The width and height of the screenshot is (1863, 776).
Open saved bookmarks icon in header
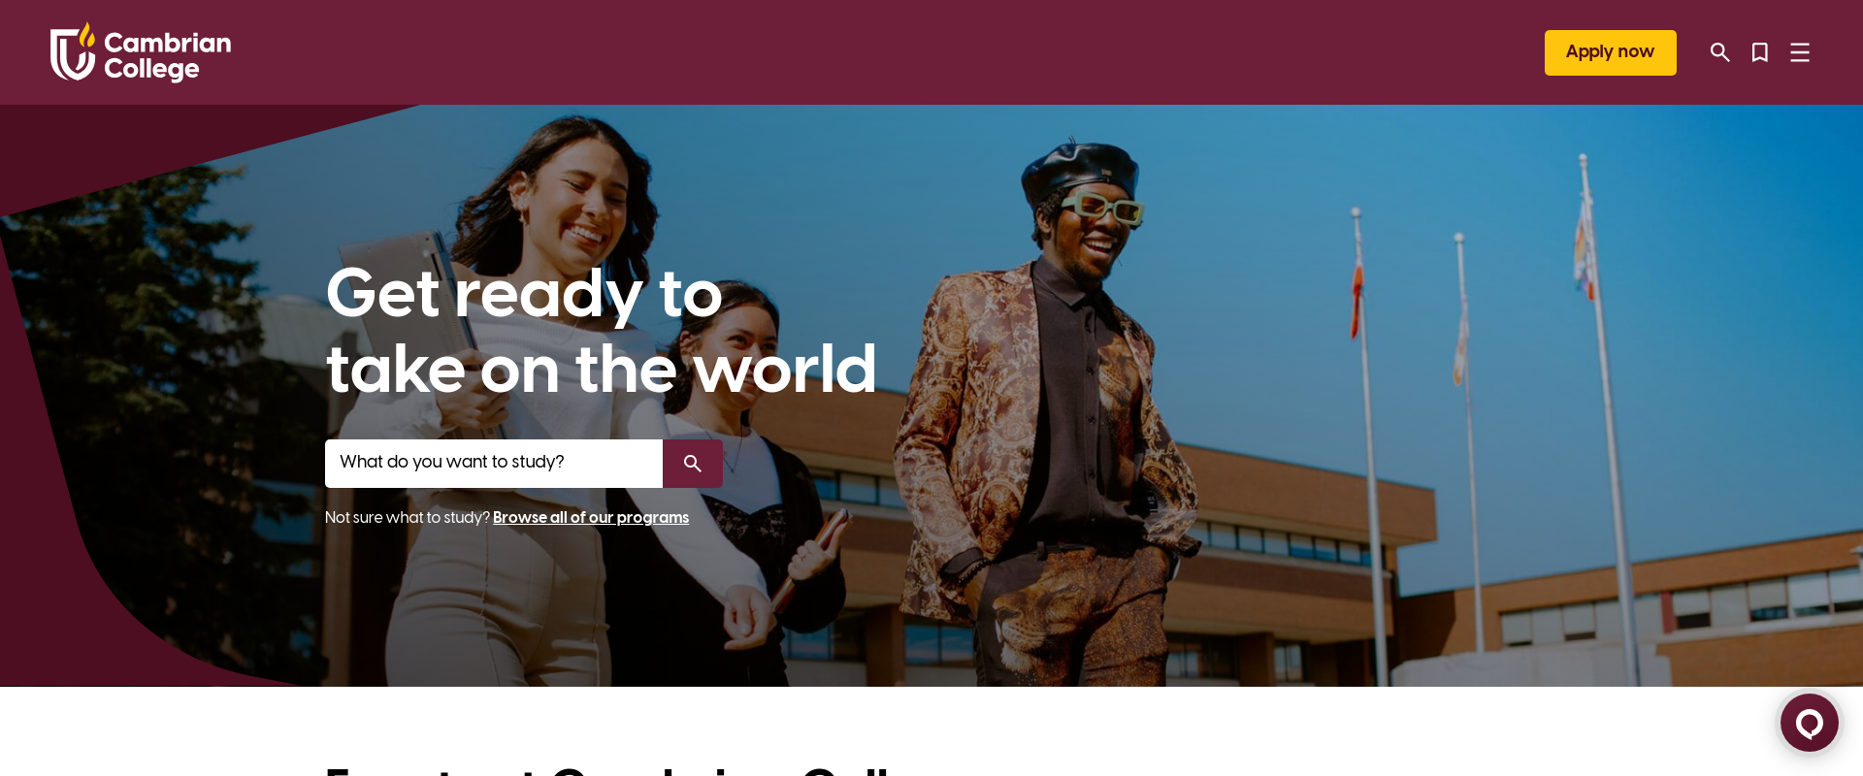coord(1759,52)
